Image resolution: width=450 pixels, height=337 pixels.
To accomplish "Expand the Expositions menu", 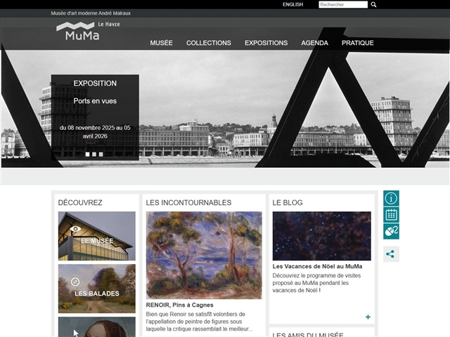I will pos(266,43).
